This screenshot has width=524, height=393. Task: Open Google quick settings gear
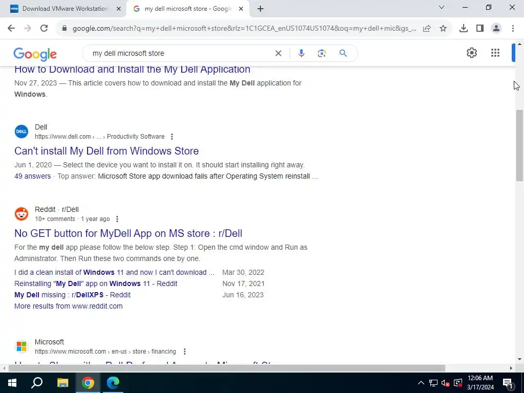(471, 53)
